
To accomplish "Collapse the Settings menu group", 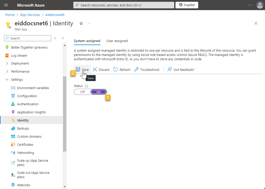I will 7,80.
